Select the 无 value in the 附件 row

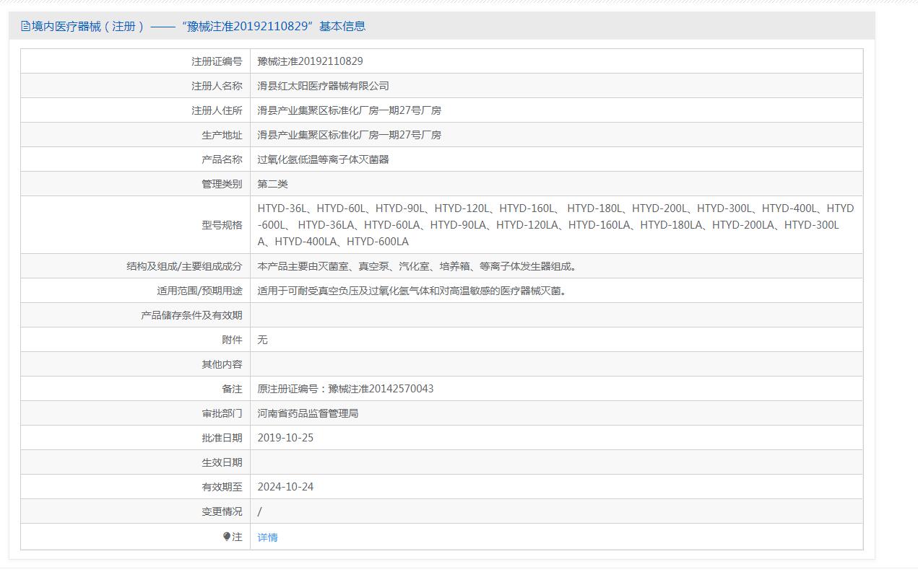[x=263, y=340]
